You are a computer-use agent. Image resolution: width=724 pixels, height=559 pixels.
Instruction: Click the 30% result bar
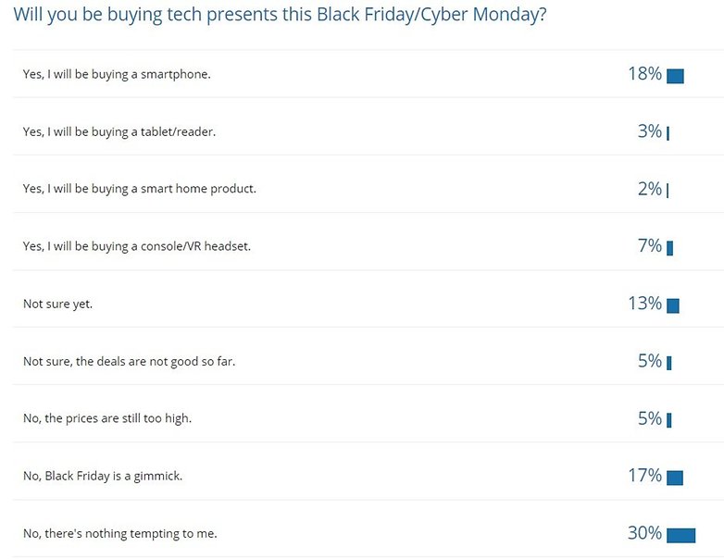681,536
